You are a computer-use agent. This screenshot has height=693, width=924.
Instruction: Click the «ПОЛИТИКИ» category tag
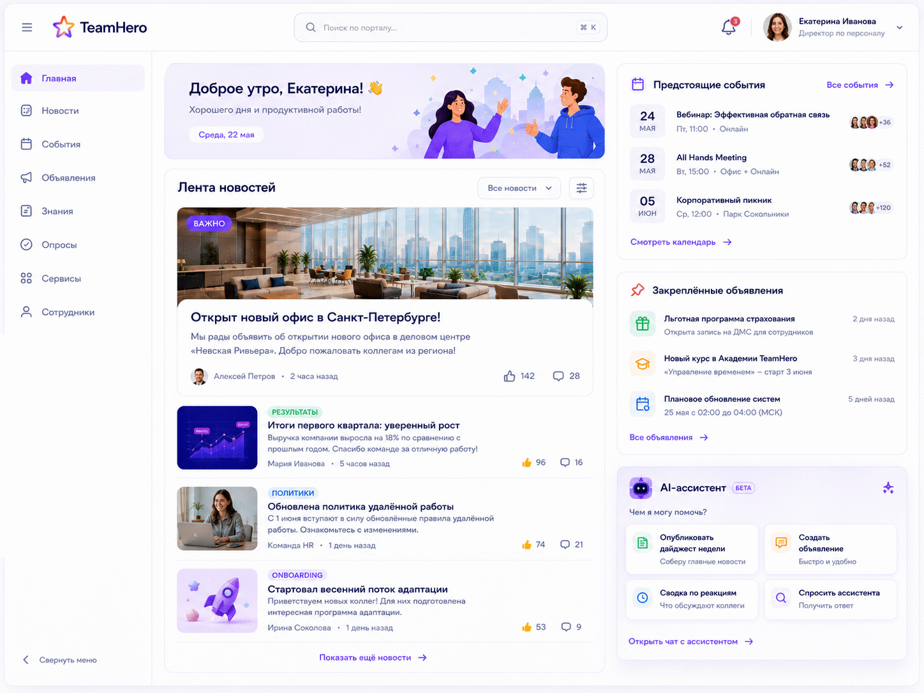coord(293,493)
